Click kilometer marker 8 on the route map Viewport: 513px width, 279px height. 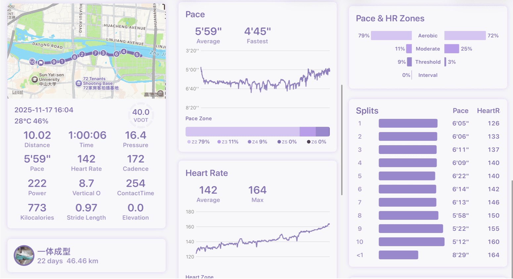pyautogui.click(x=75, y=57)
